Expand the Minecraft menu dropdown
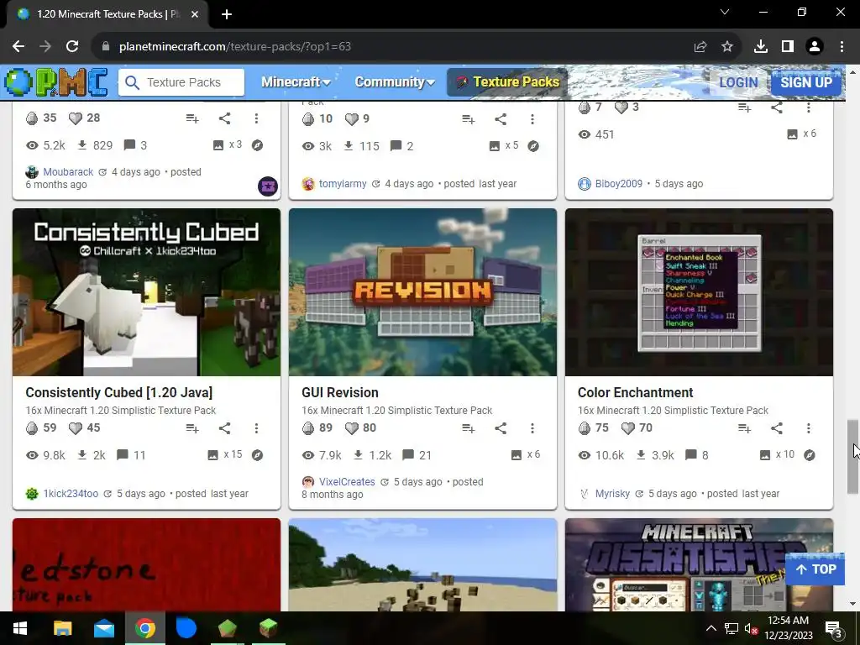 coord(296,82)
